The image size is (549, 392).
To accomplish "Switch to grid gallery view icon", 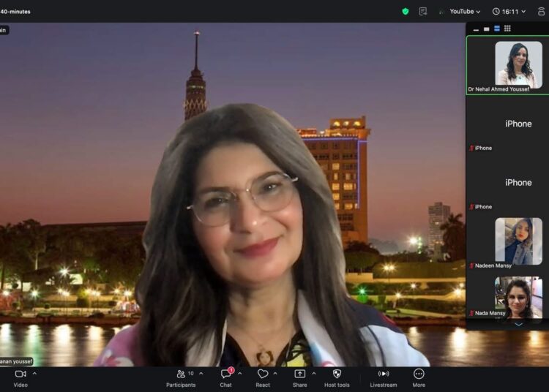I will pos(507,29).
